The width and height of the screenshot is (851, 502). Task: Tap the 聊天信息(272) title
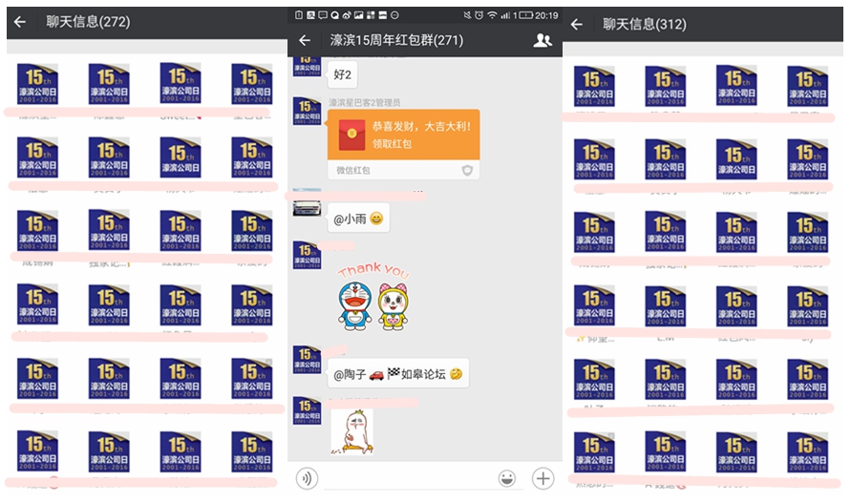point(88,22)
